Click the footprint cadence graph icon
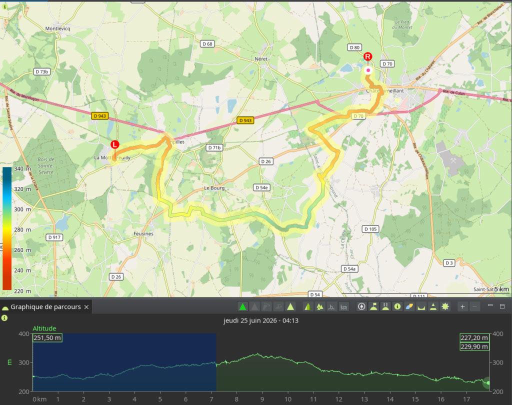The height and width of the screenshot is (405, 512). pos(267,306)
